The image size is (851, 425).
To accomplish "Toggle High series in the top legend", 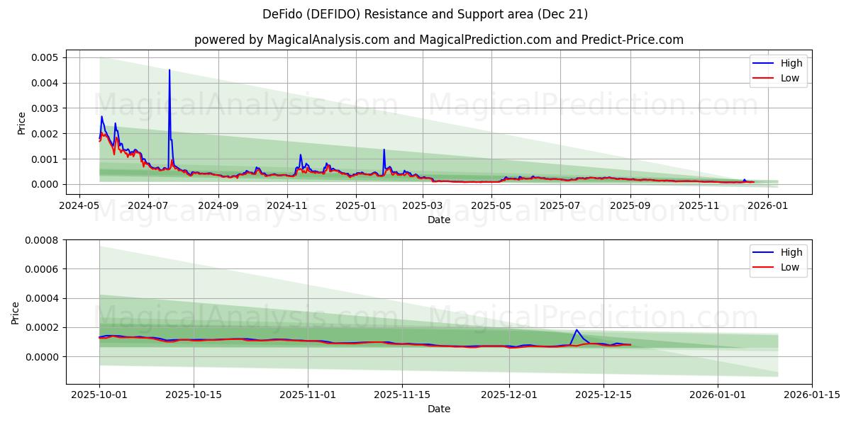I will point(784,63).
